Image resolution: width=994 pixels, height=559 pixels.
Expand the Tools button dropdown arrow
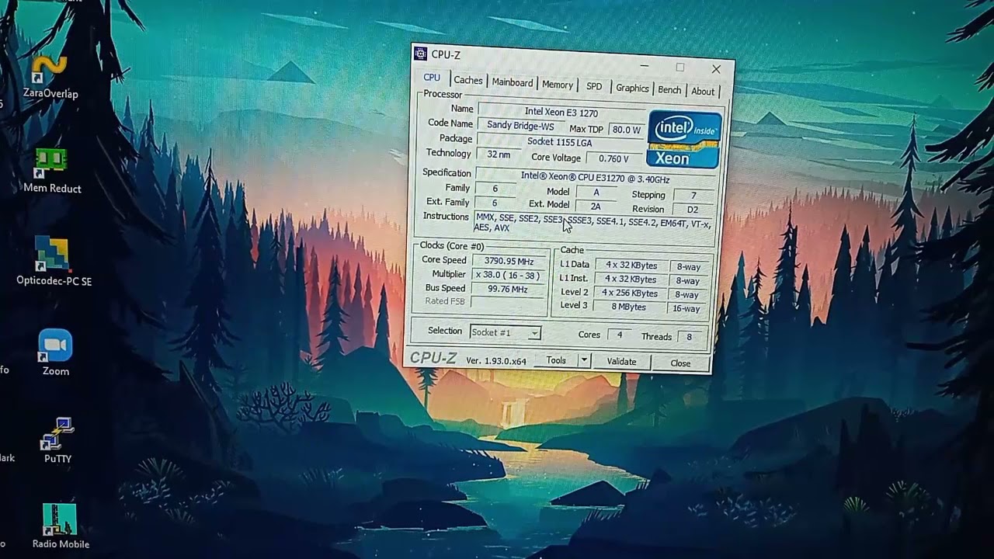tap(584, 361)
